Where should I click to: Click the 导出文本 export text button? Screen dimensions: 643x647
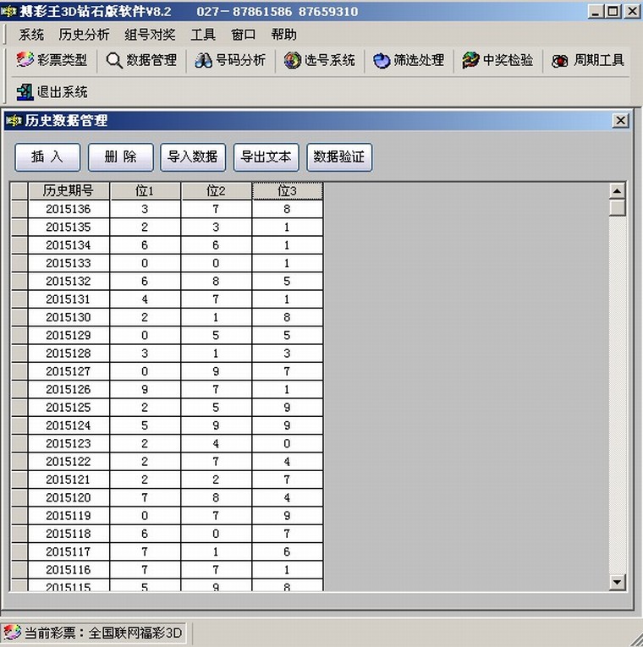[266, 156]
